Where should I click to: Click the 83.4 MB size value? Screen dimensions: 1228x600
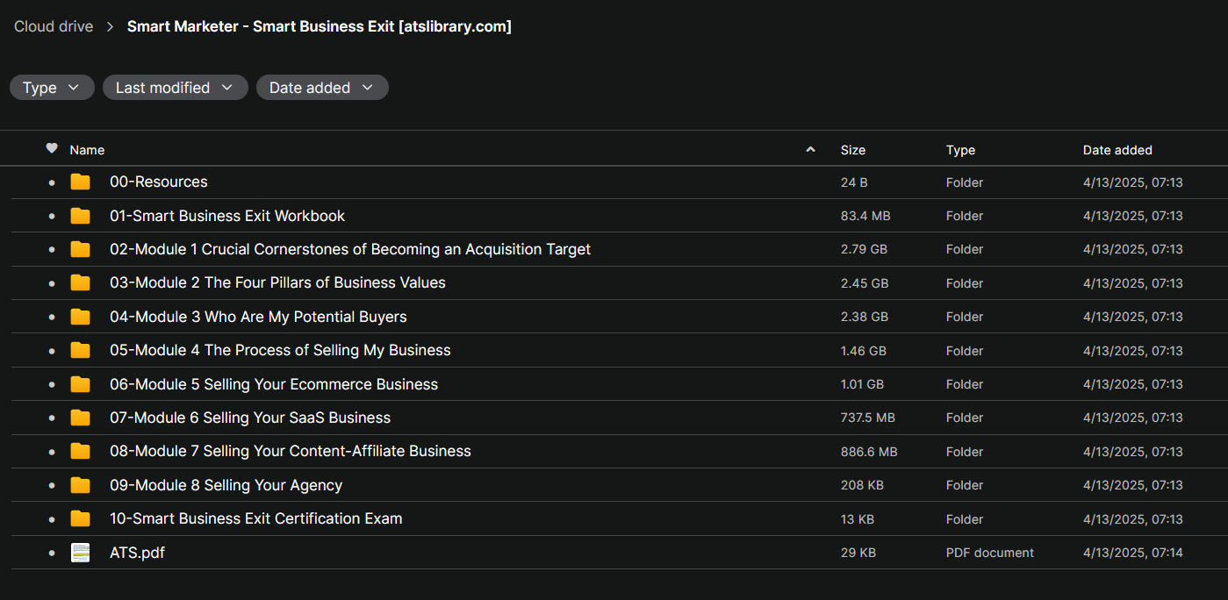[x=865, y=216]
